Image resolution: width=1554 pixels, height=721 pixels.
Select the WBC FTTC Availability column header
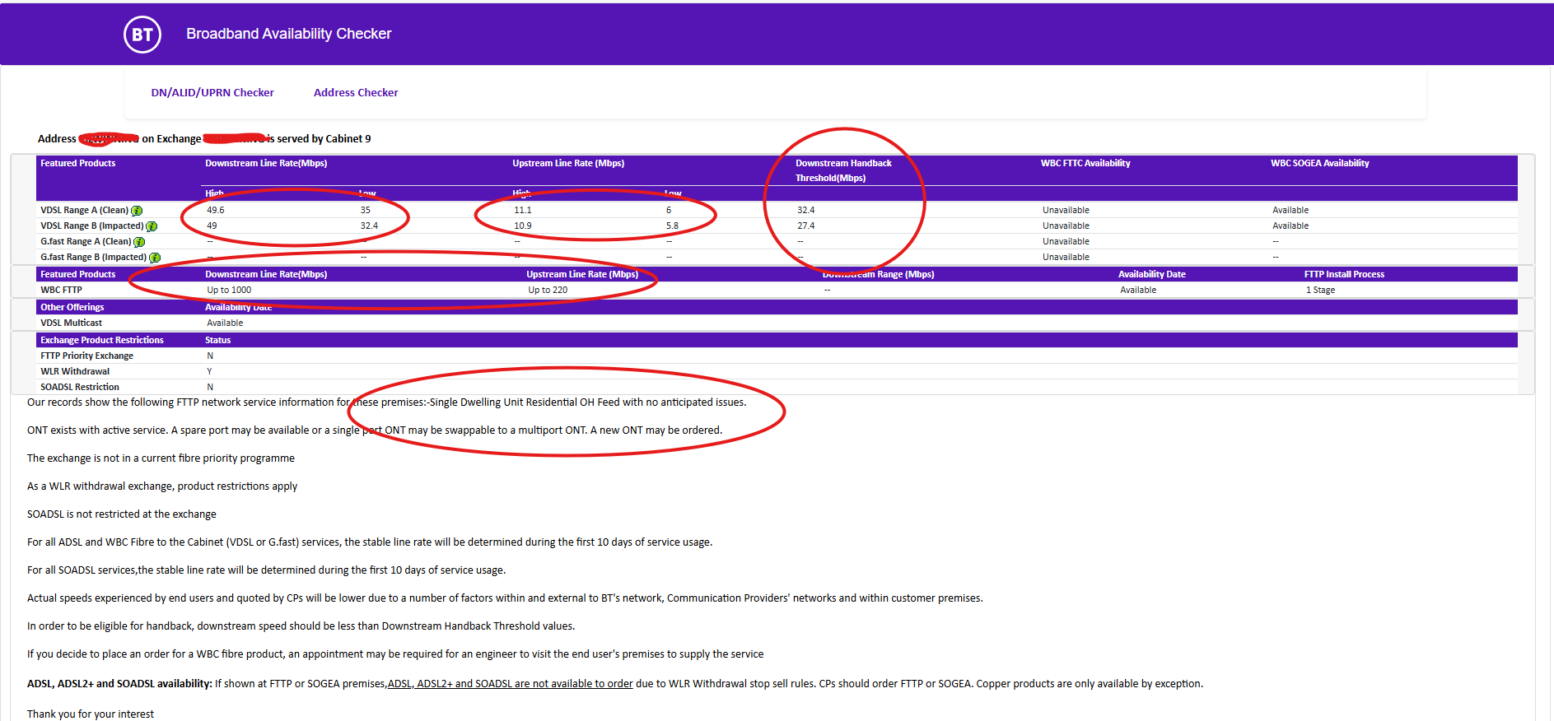click(1085, 164)
